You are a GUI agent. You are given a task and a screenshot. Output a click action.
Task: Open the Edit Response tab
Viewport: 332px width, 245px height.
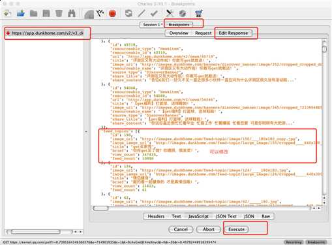pyautogui.click(x=234, y=33)
